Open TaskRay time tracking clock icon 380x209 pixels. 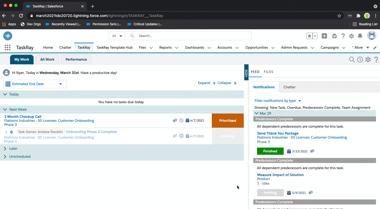360,60
